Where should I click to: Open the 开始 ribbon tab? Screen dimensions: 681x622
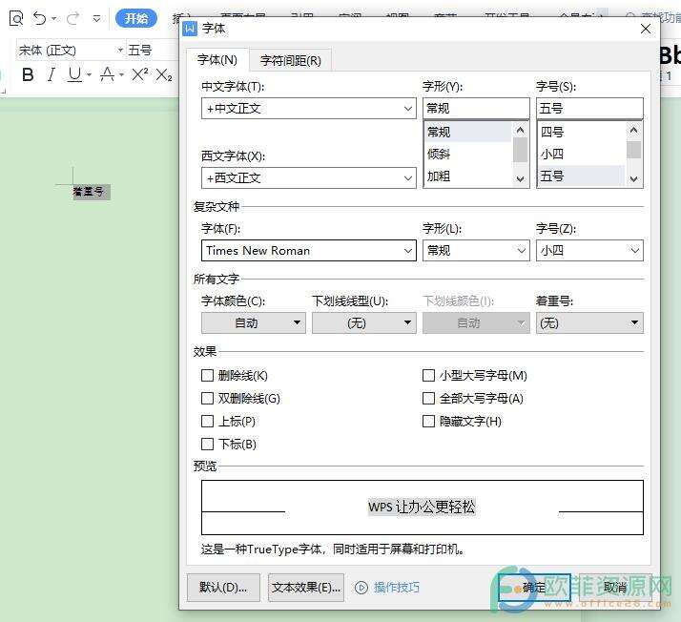(135, 18)
